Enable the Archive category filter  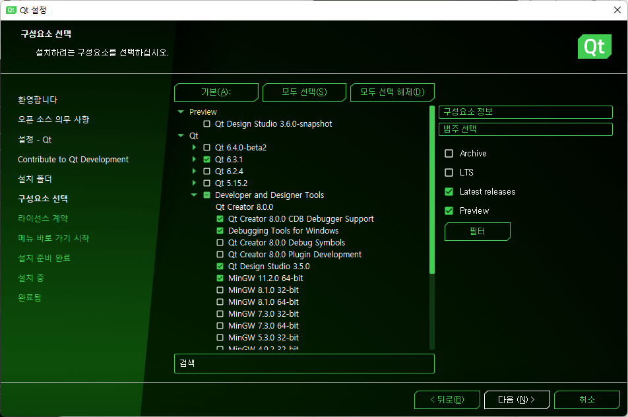click(x=449, y=154)
